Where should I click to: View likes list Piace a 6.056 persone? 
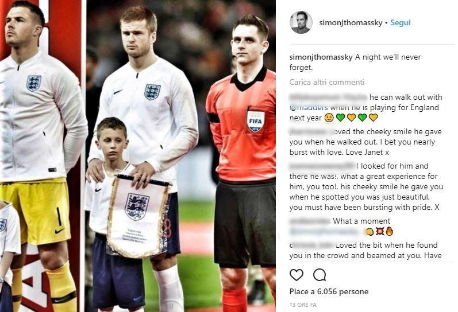click(329, 291)
